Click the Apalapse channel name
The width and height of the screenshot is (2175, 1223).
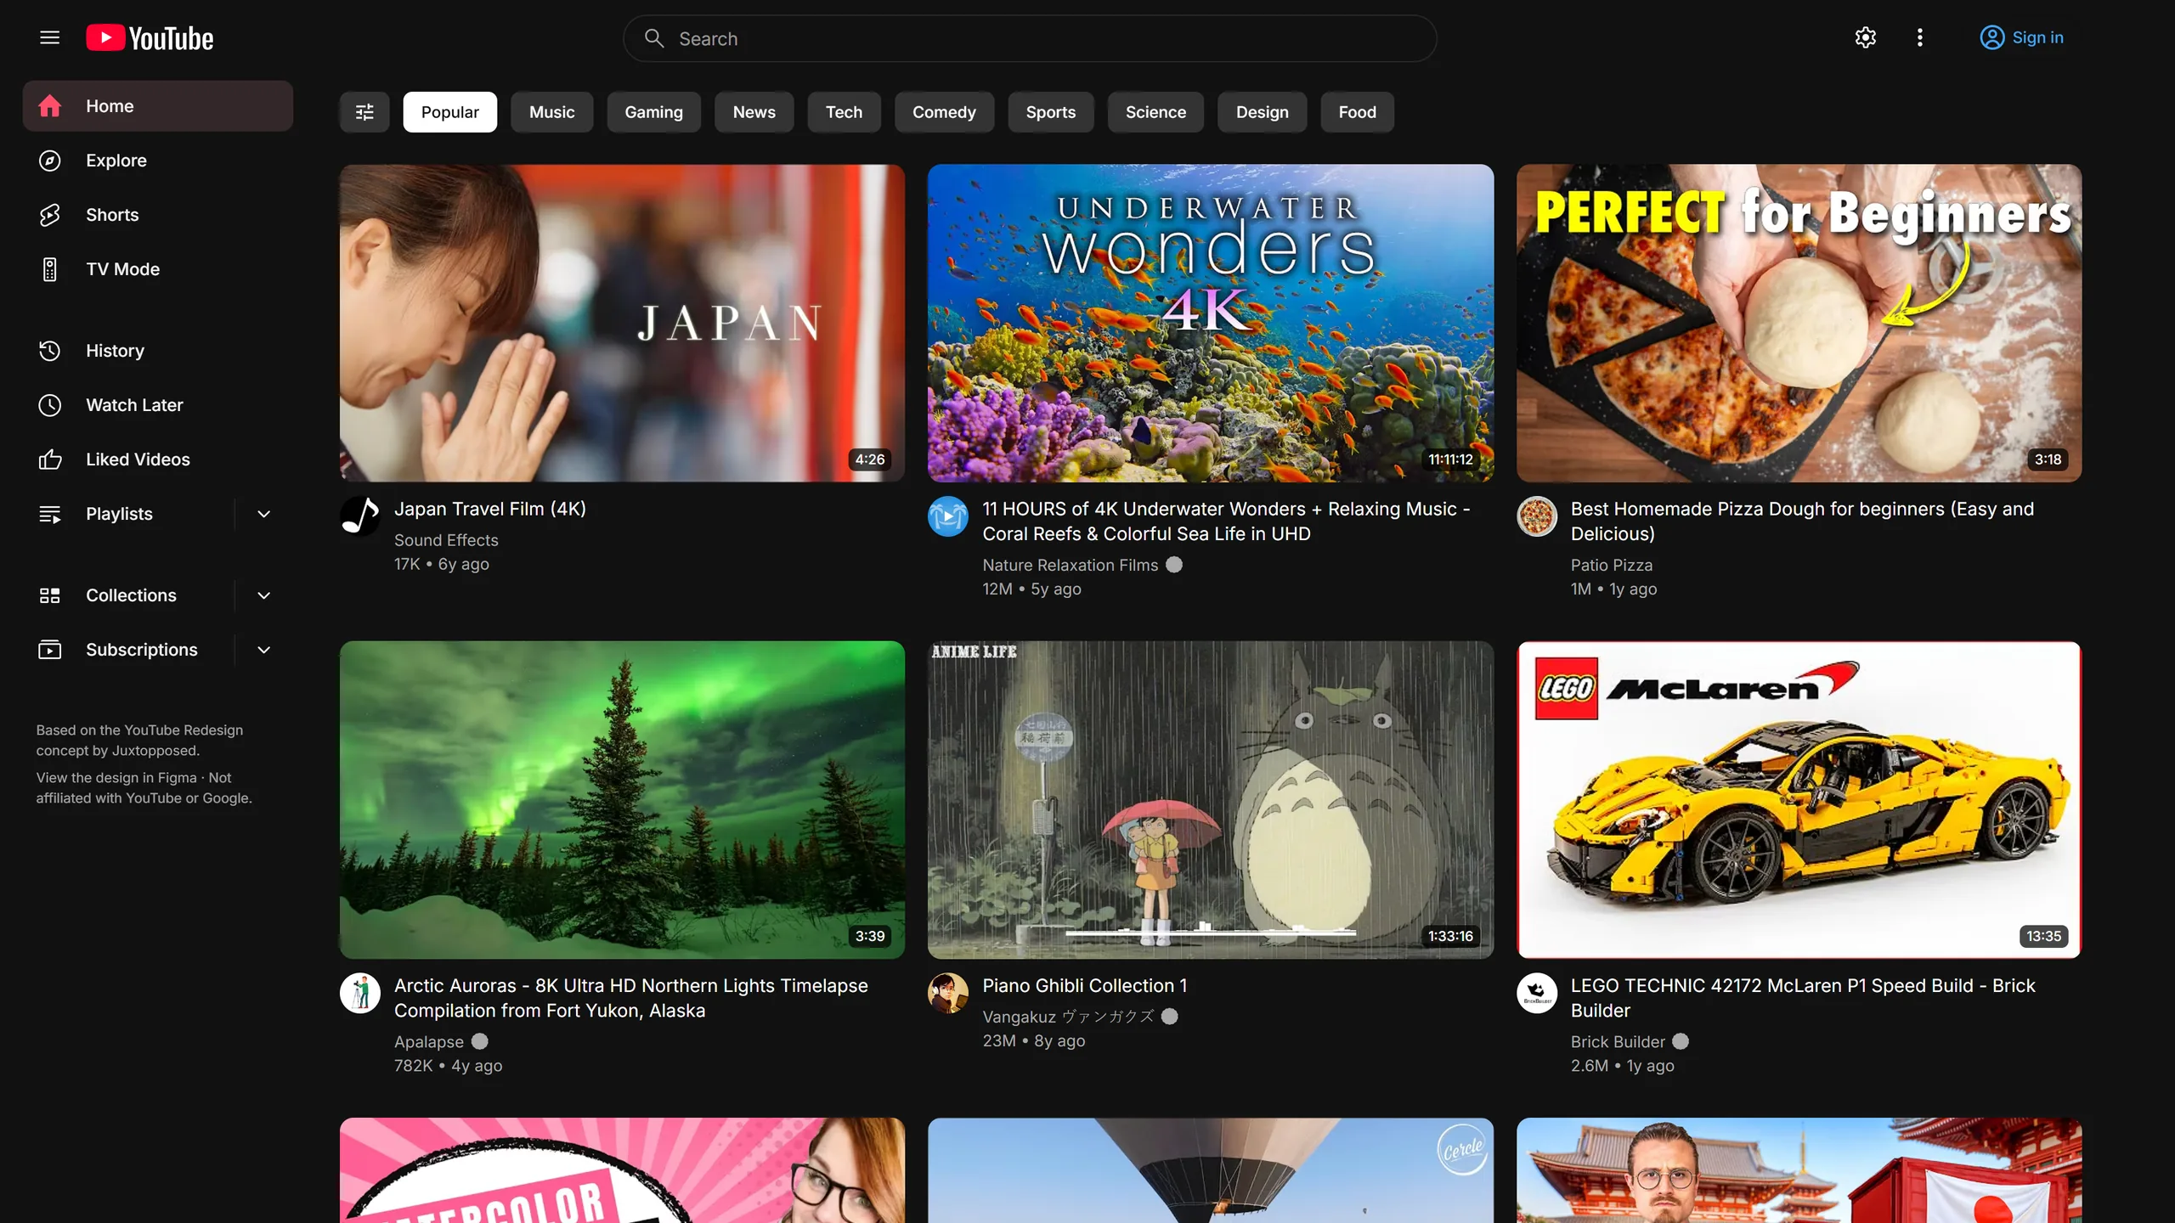pos(429,1041)
